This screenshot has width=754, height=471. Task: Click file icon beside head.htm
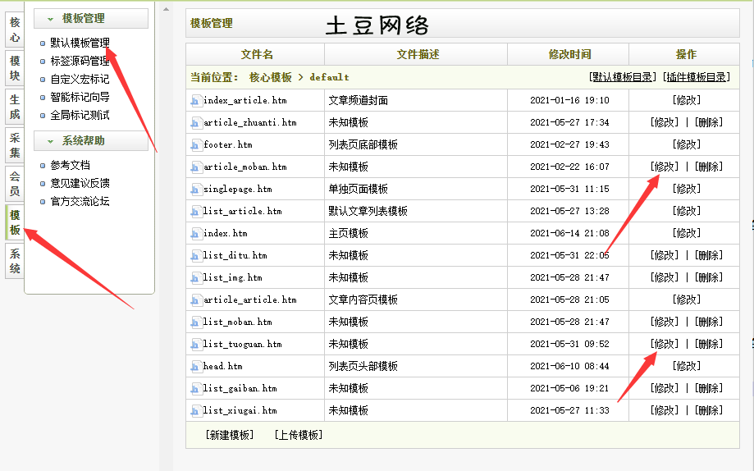[x=195, y=367]
